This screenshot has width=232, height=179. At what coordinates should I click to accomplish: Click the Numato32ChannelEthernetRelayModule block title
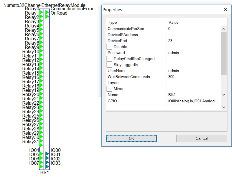click(x=44, y=5)
